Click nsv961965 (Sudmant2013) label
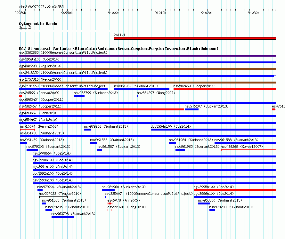Viewport: 285px width, 239px height. 197,147
